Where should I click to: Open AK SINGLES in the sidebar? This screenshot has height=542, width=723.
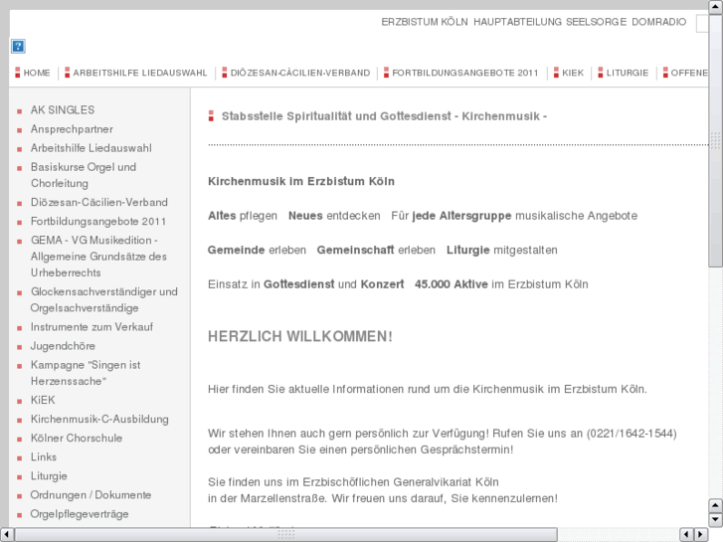tap(63, 110)
